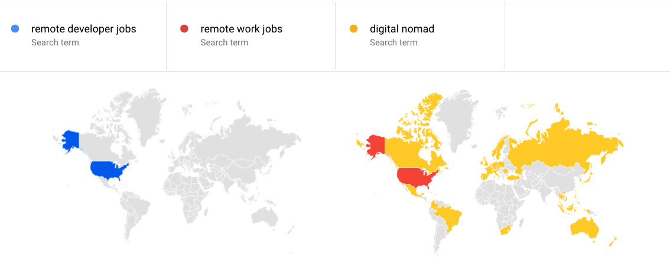Image resolution: width=670 pixels, height=269 pixels.
Task: Click the blue dot beside remote developer jobs
Action: 15,29
